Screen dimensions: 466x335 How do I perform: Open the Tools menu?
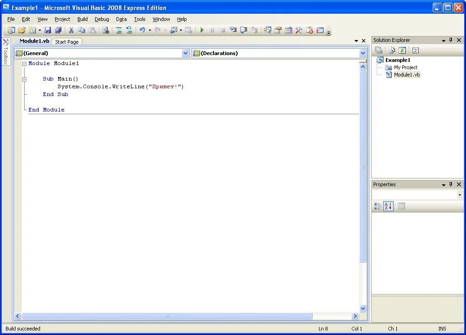[139, 19]
